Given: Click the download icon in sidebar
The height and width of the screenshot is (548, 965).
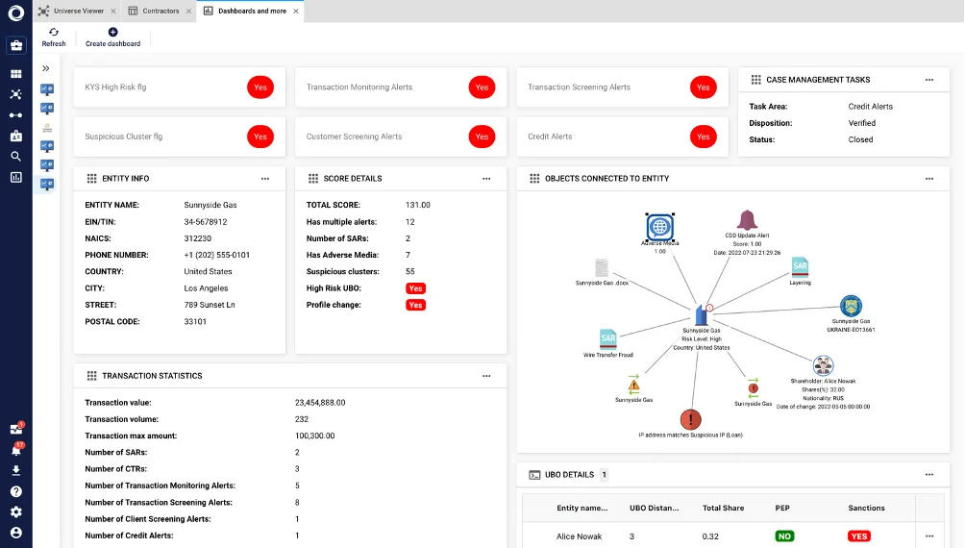Looking at the screenshot, I should coord(16,470).
